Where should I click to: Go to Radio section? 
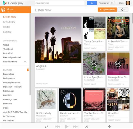click(x=6, y=27)
